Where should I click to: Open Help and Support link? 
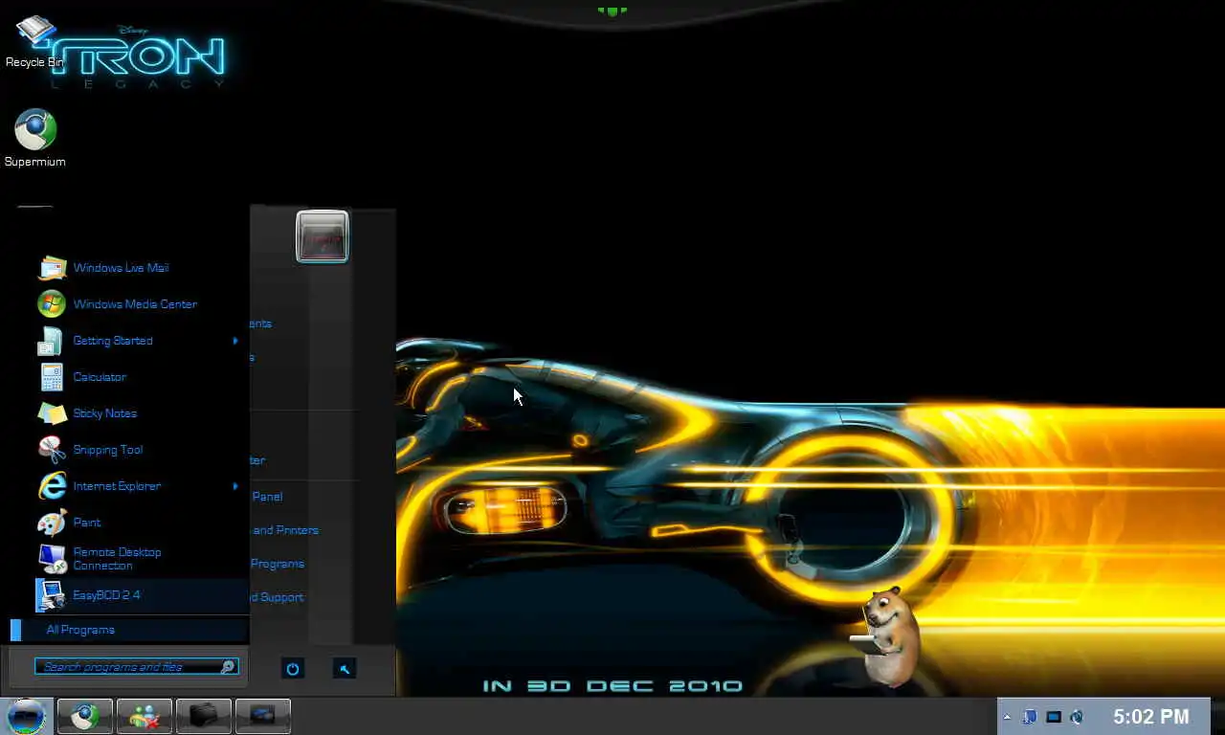click(x=278, y=597)
